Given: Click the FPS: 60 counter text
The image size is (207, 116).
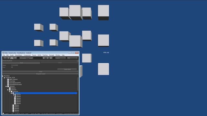Looking at the screenshot, I should tap(106, 53).
